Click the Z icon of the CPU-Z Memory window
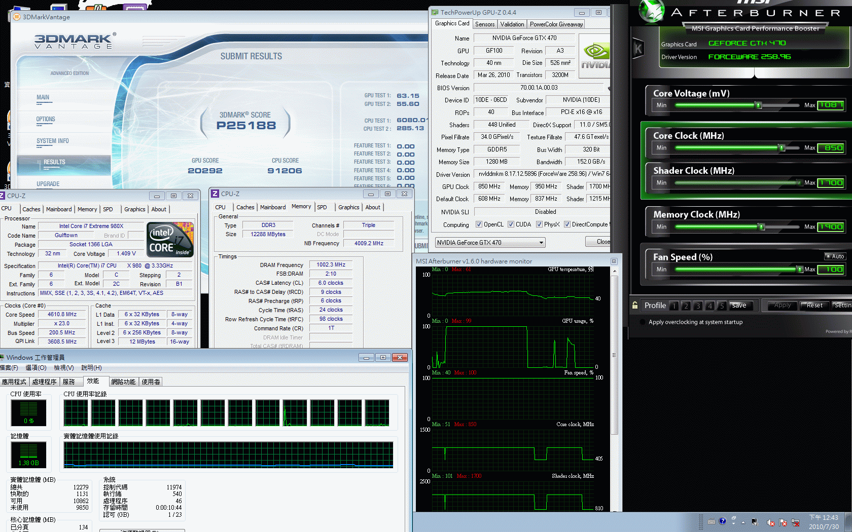Screen dimensions: 852x532 [x=215, y=194]
